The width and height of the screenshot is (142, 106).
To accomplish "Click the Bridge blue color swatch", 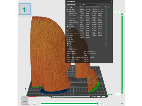I will click(67, 24).
